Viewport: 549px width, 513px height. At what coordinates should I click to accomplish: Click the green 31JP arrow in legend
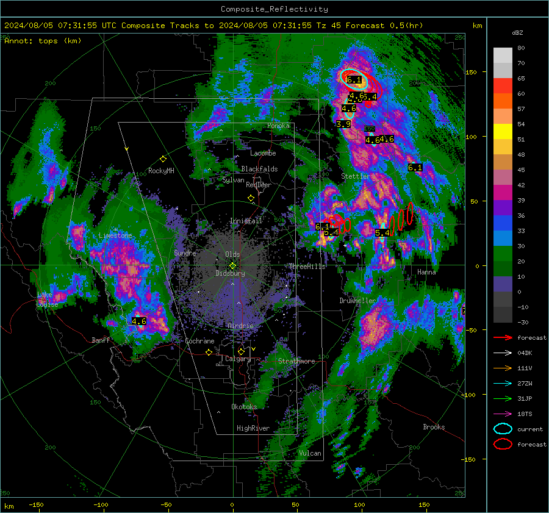click(x=503, y=398)
